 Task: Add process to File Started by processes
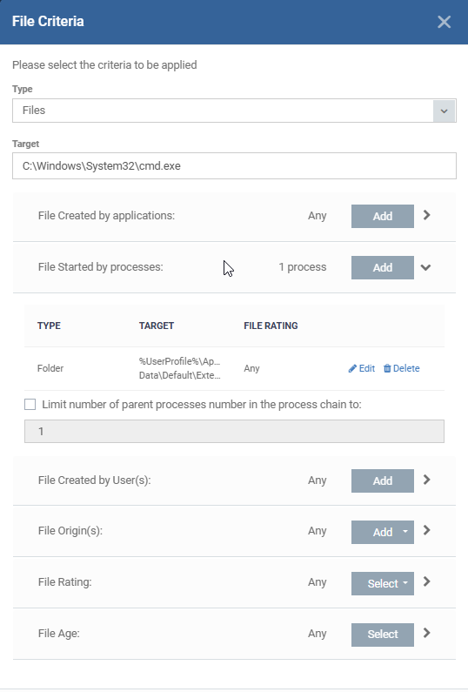pos(383,267)
